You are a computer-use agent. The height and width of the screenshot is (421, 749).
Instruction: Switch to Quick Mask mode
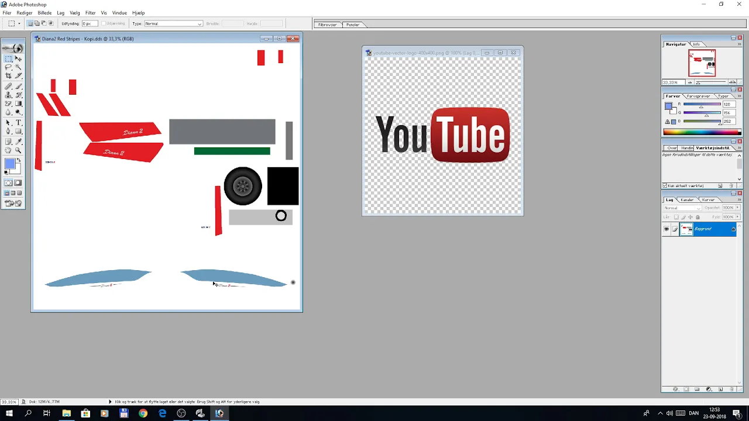click(18, 183)
